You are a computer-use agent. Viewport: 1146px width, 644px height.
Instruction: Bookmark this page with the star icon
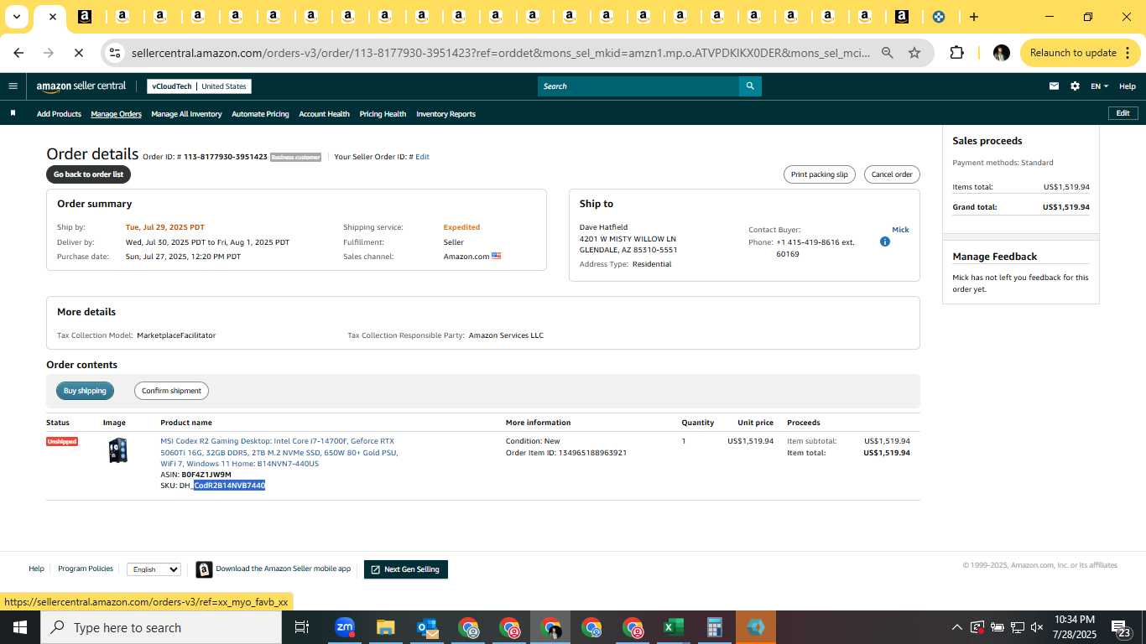click(914, 53)
